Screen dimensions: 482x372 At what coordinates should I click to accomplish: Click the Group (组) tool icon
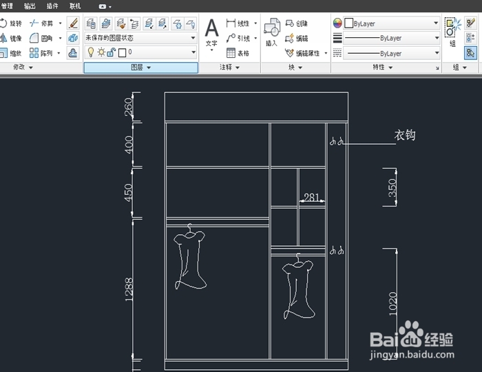click(452, 32)
